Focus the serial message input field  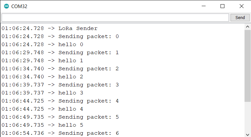coord(115,17)
